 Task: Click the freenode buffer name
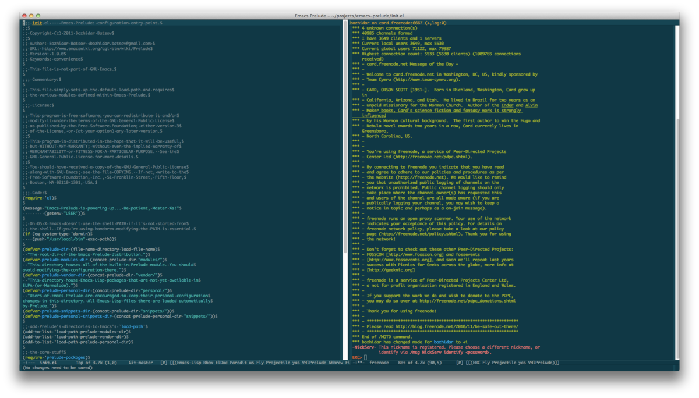point(379,363)
